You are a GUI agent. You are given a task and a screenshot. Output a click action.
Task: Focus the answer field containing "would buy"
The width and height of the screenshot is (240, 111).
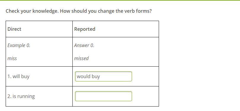tap(104, 76)
